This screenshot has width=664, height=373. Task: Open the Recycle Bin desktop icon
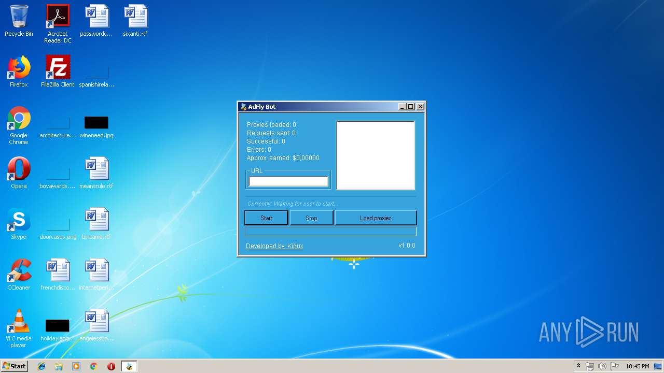pos(19,21)
